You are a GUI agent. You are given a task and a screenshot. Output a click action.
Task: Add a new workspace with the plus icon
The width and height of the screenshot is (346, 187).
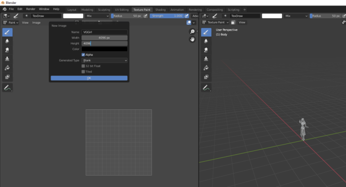pos(245,9)
